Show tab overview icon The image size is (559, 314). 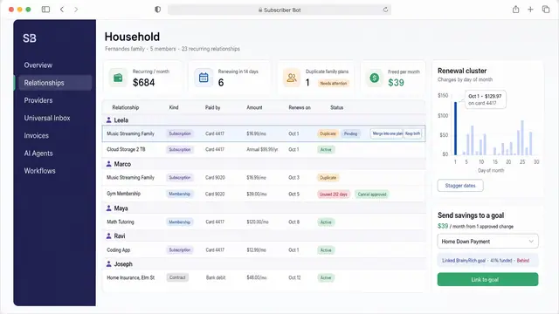pos(546,10)
